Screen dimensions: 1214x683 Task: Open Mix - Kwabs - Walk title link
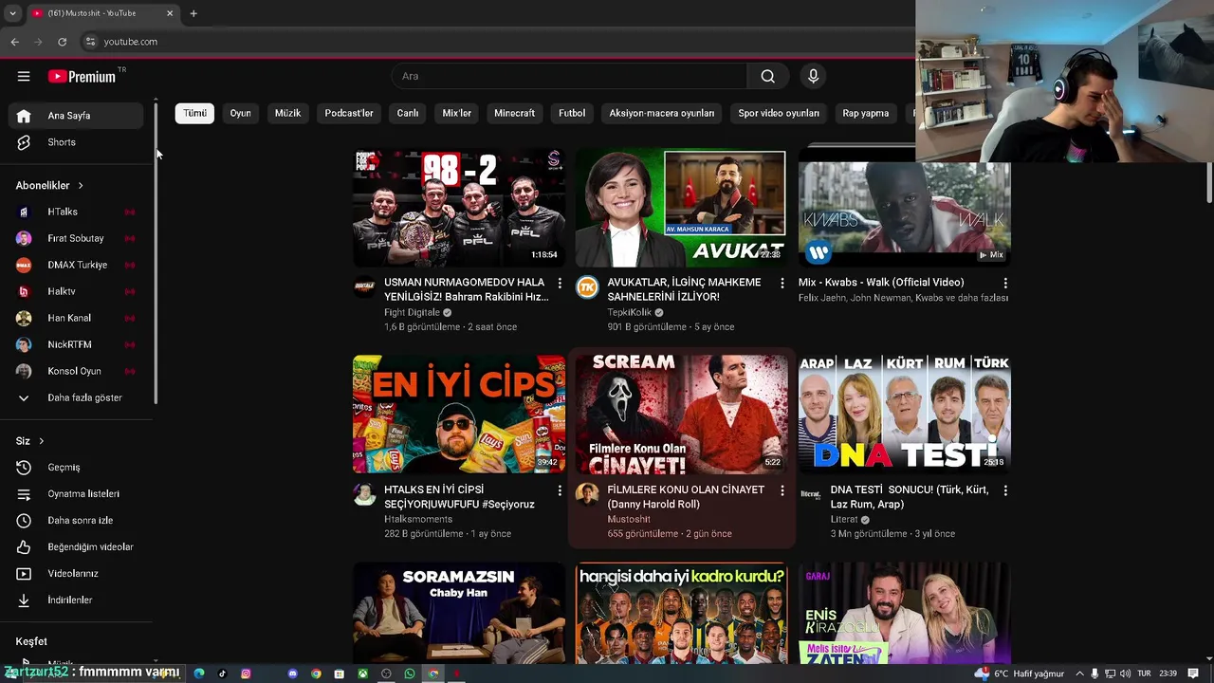pyautogui.click(x=881, y=283)
